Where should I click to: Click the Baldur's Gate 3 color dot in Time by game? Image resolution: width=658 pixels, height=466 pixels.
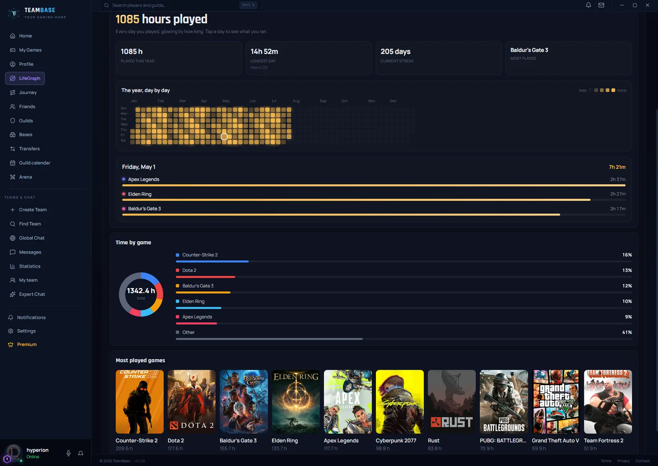178,286
